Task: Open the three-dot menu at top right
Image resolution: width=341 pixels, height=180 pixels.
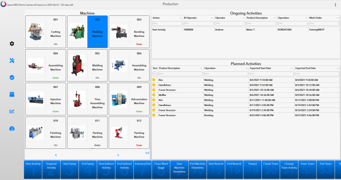Action: point(335,5)
